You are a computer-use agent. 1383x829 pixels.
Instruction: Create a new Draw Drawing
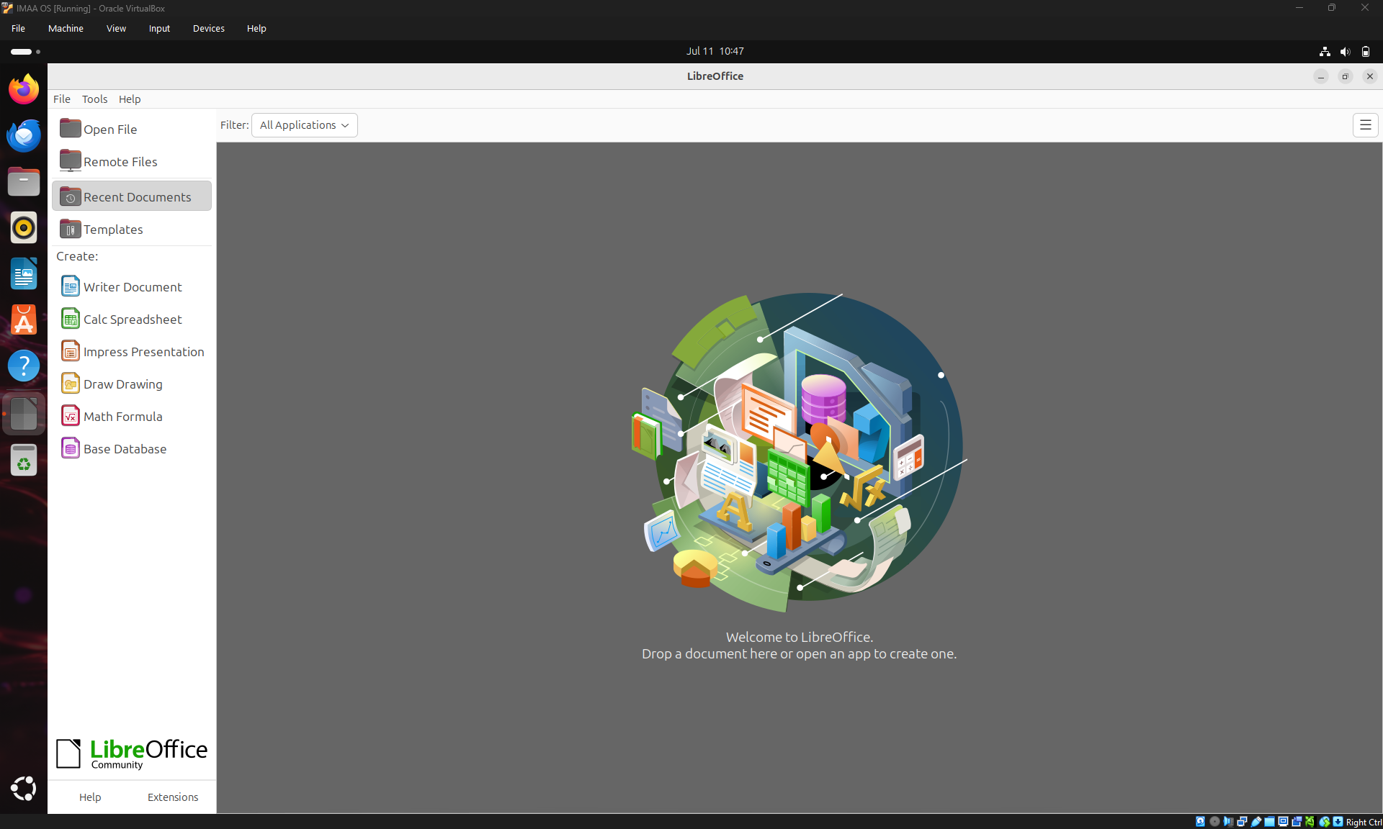132,384
